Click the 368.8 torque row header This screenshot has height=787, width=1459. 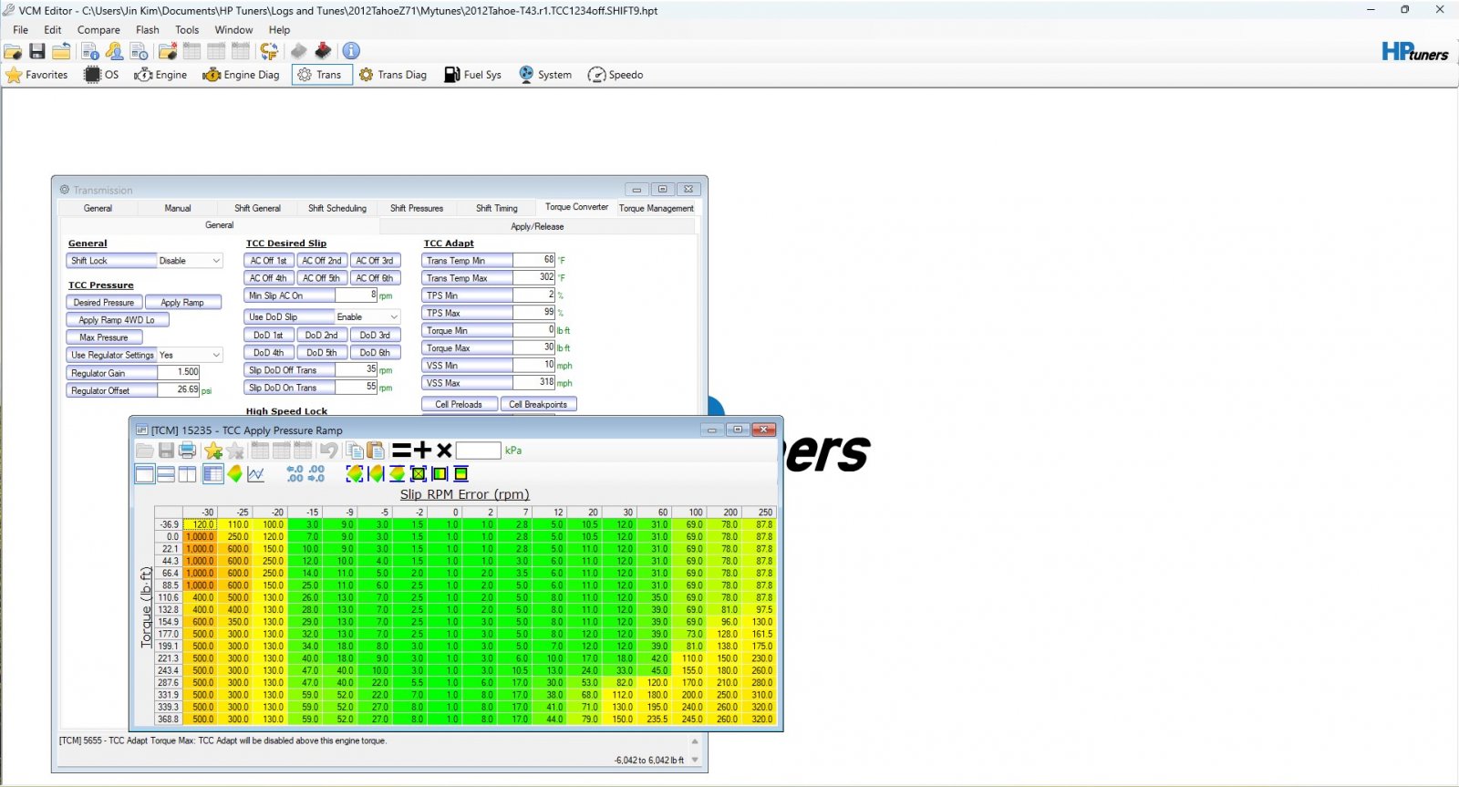coord(169,720)
